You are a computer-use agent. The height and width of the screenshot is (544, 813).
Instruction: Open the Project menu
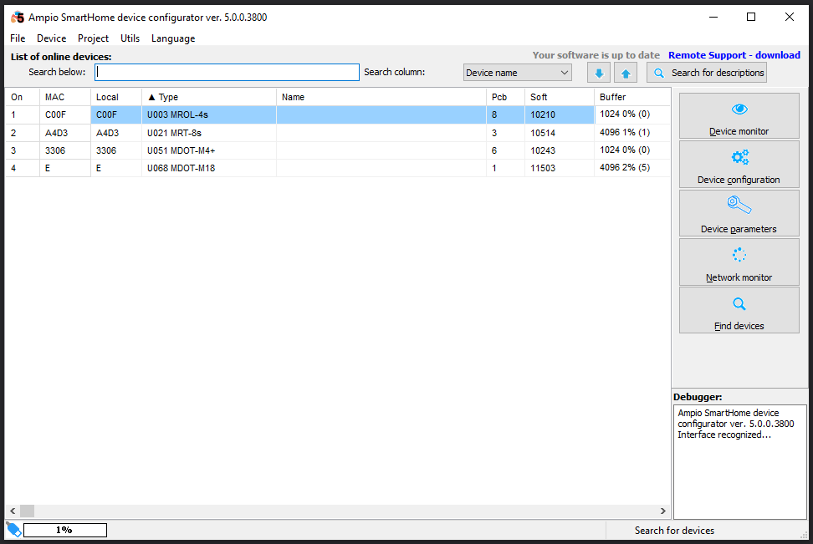click(x=94, y=38)
